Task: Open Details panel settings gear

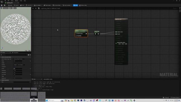Action: click(x=30, y=55)
